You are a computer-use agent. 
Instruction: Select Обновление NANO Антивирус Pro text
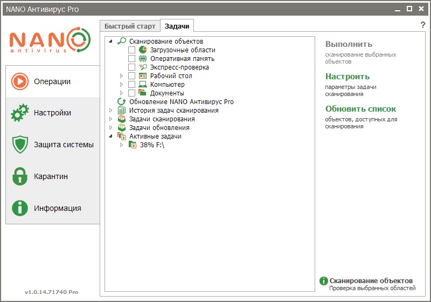(x=182, y=102)
